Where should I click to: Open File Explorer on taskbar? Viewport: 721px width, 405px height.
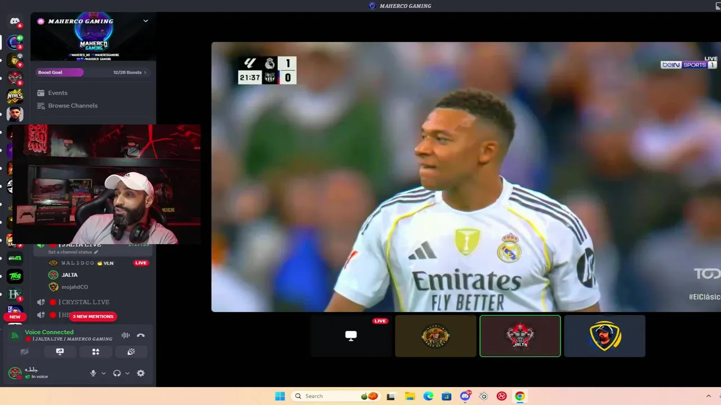point(410,396)
